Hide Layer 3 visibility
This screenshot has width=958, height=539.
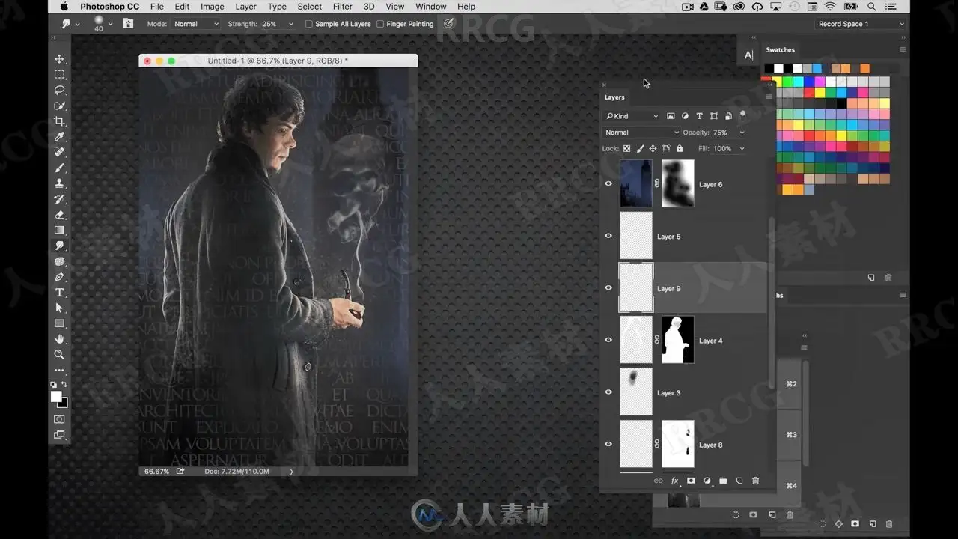point(608,392)
